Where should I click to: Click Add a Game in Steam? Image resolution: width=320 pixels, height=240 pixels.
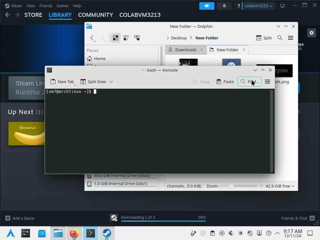click(20, 218)
